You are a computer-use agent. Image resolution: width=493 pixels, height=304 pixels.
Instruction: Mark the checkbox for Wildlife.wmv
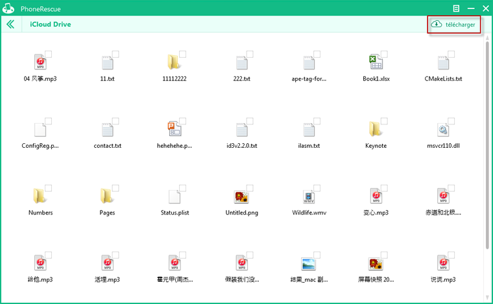[317, 188]
